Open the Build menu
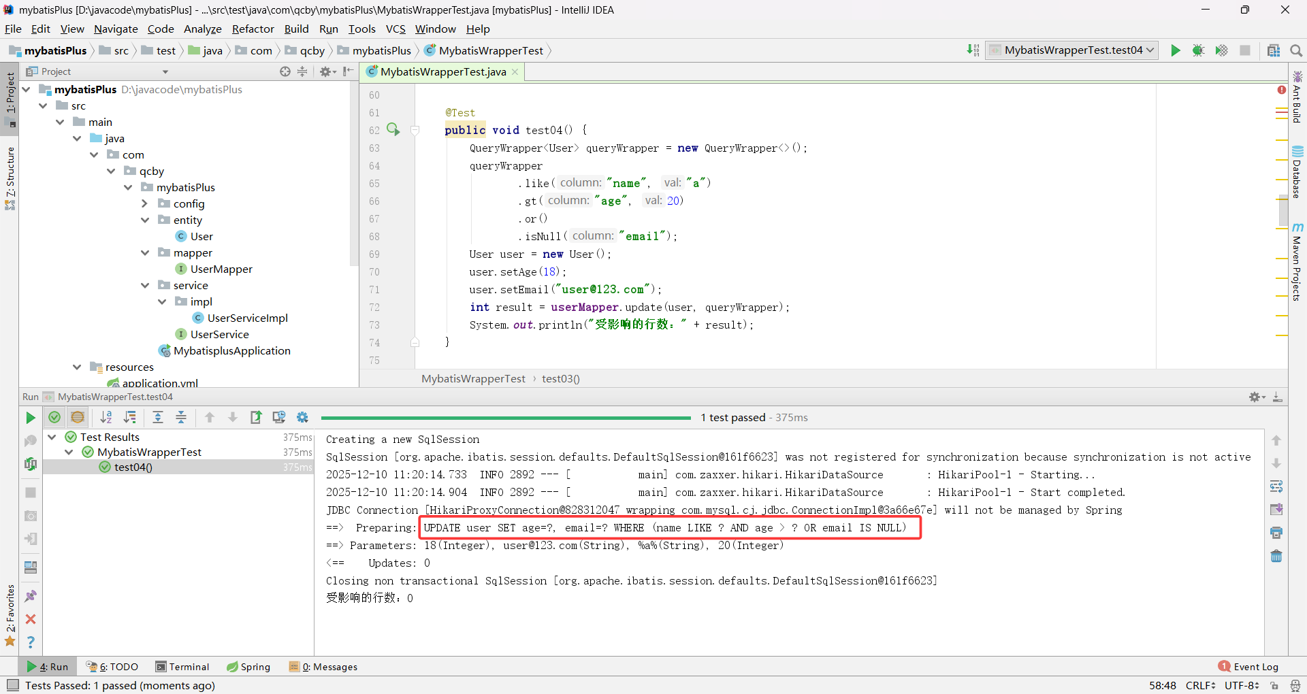Screen dimensions: 1307x694 [x=296, y=29]
